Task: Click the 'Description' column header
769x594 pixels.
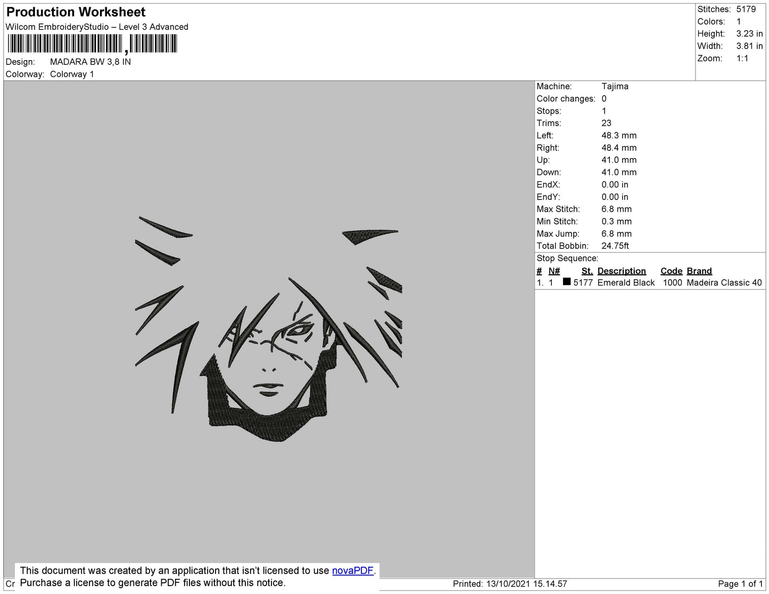Action: [x=622, y=271]
